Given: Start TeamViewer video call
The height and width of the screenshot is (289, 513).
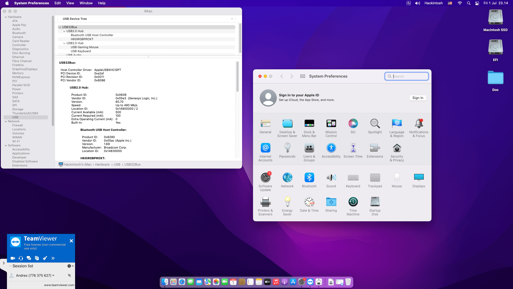Looking at the screenshot, I should [x=13, y=258].
